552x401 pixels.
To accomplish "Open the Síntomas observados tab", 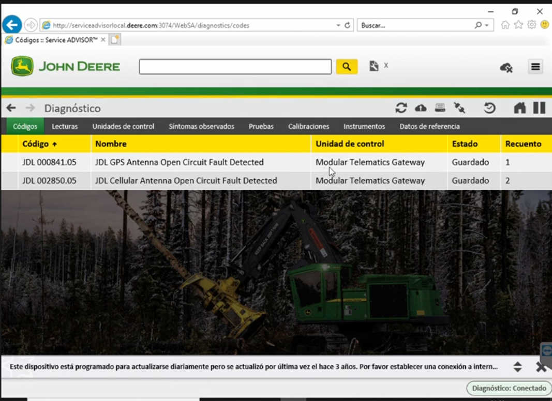I will (x=201, y=126).
